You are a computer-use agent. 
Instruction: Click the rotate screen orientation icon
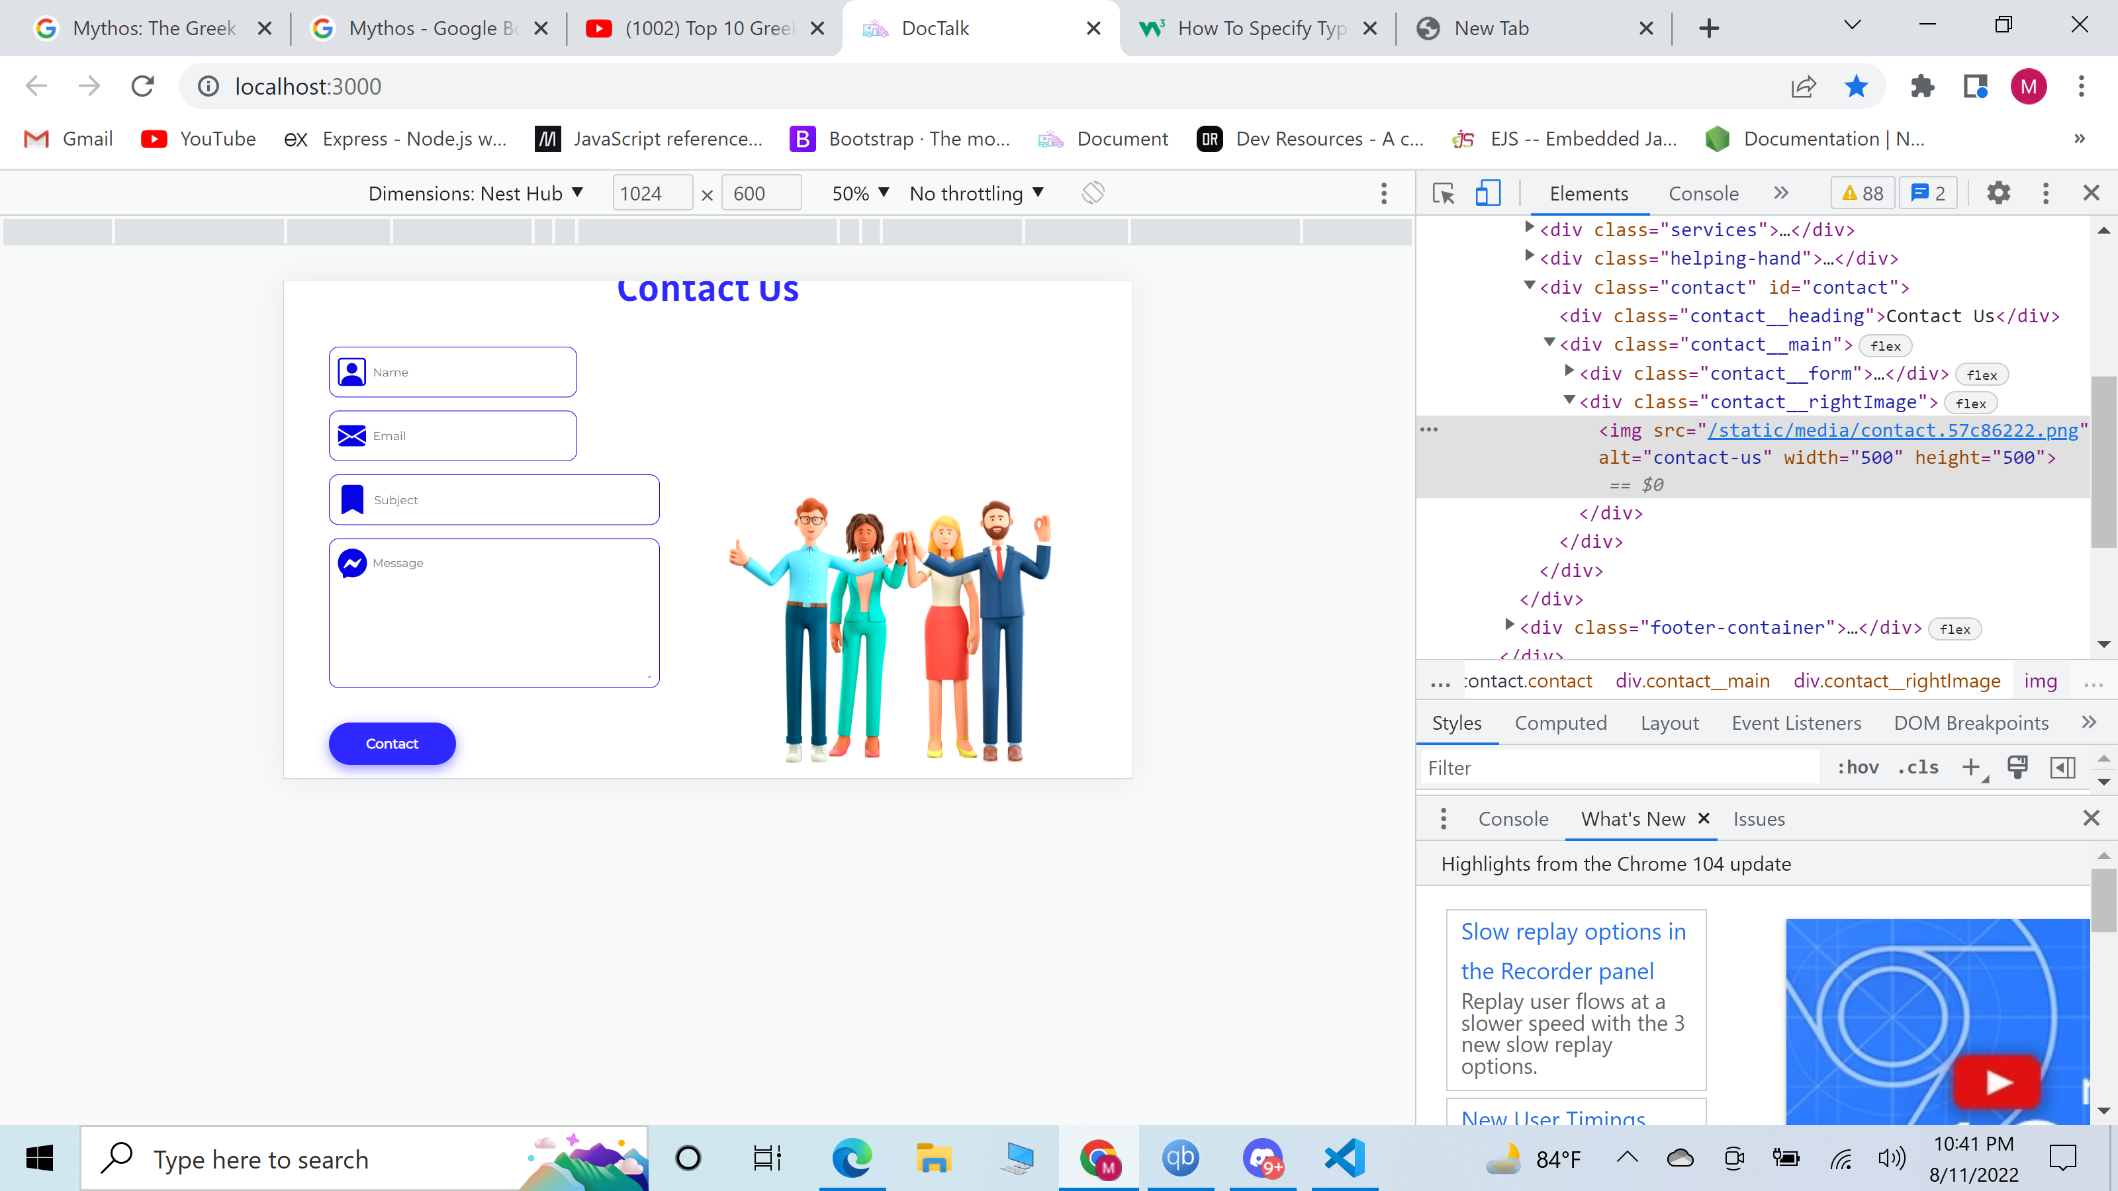[1093, 193]
